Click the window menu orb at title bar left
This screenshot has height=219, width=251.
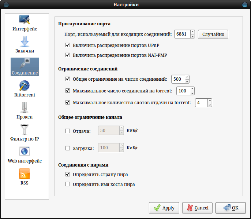(6, 4)
